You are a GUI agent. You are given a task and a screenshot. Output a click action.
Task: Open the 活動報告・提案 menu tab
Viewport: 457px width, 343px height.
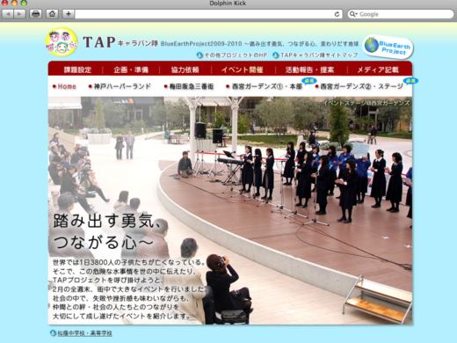click(309, 69)
